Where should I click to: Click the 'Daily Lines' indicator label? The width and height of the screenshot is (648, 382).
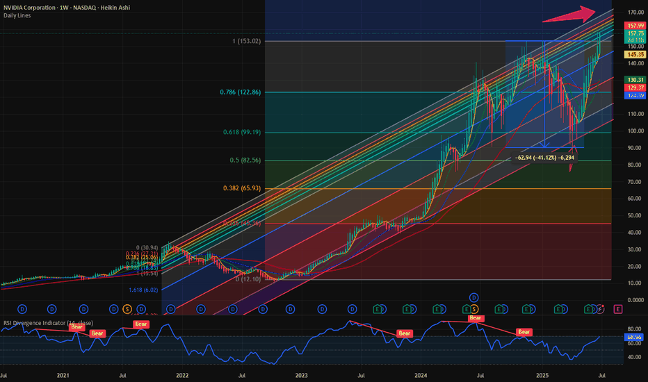(x=17, y=16)
